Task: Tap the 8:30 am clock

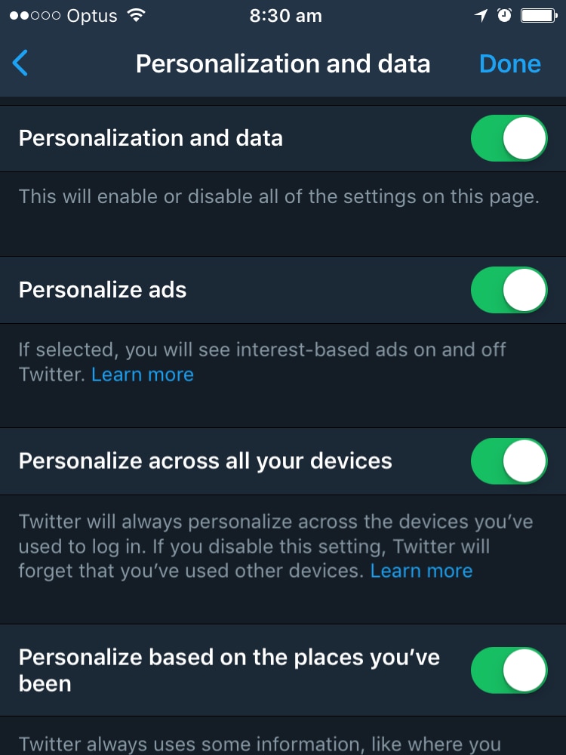Action: 285,16
